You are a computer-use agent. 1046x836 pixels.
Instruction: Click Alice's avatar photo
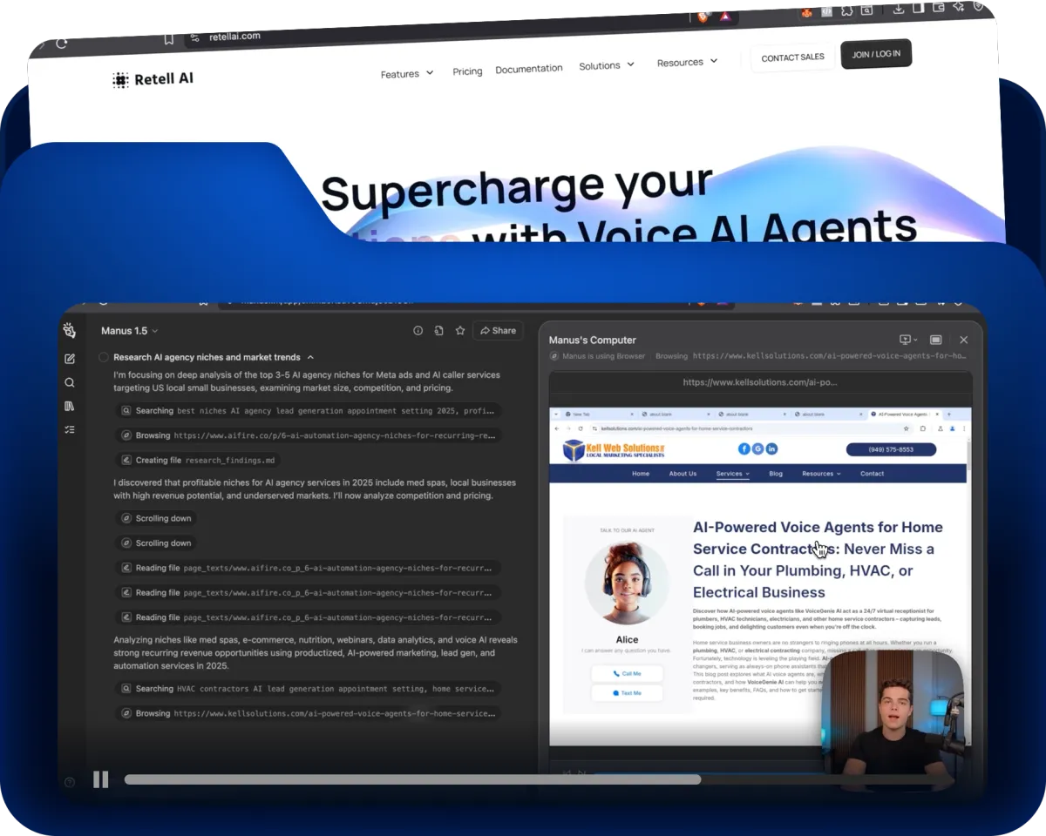click(x=627, y=583)
